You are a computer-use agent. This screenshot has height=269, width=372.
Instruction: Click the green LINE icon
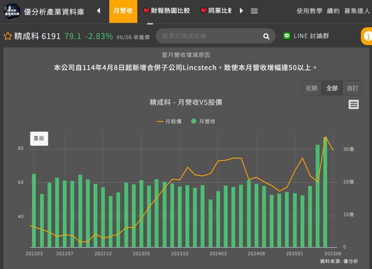pos(287,36)
